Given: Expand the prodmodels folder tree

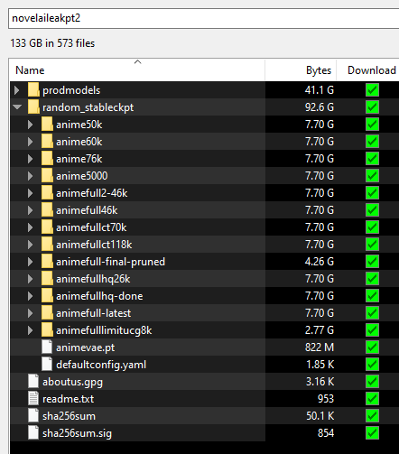Looking at the screenshot, I should (x=17, y=90).
